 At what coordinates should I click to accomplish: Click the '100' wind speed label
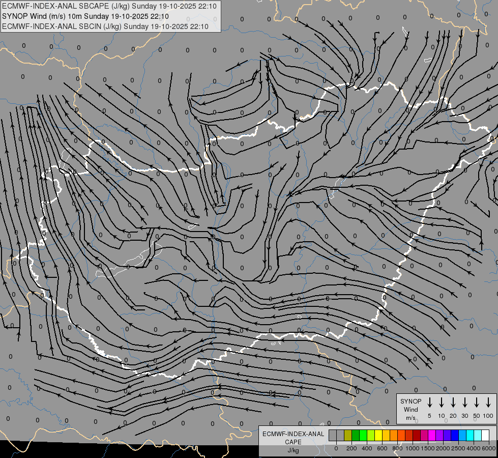[x=488, y=416]
